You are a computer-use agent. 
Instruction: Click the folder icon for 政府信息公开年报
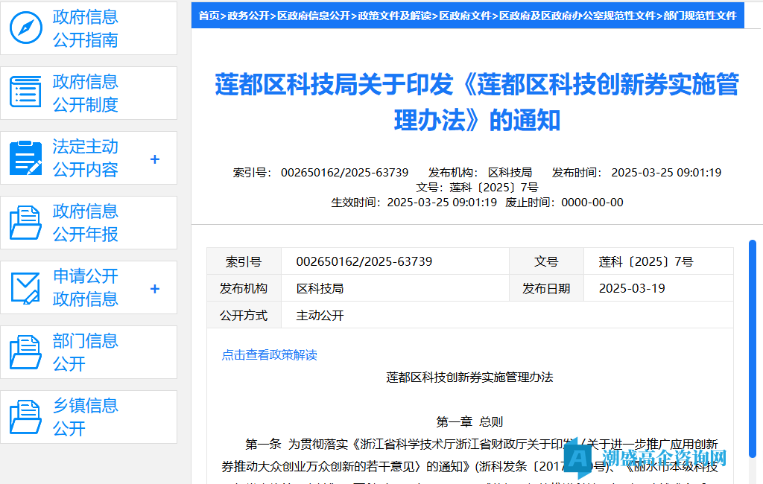coord(25,223)
